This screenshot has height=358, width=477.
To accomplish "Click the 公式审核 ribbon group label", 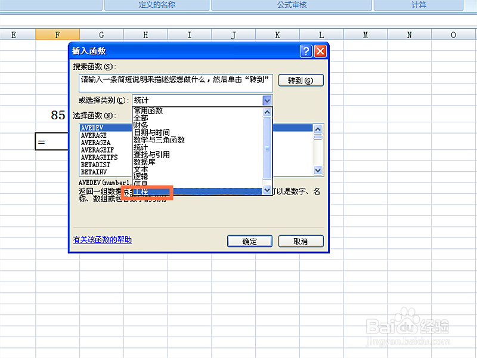I will click(x=292, y=5).
